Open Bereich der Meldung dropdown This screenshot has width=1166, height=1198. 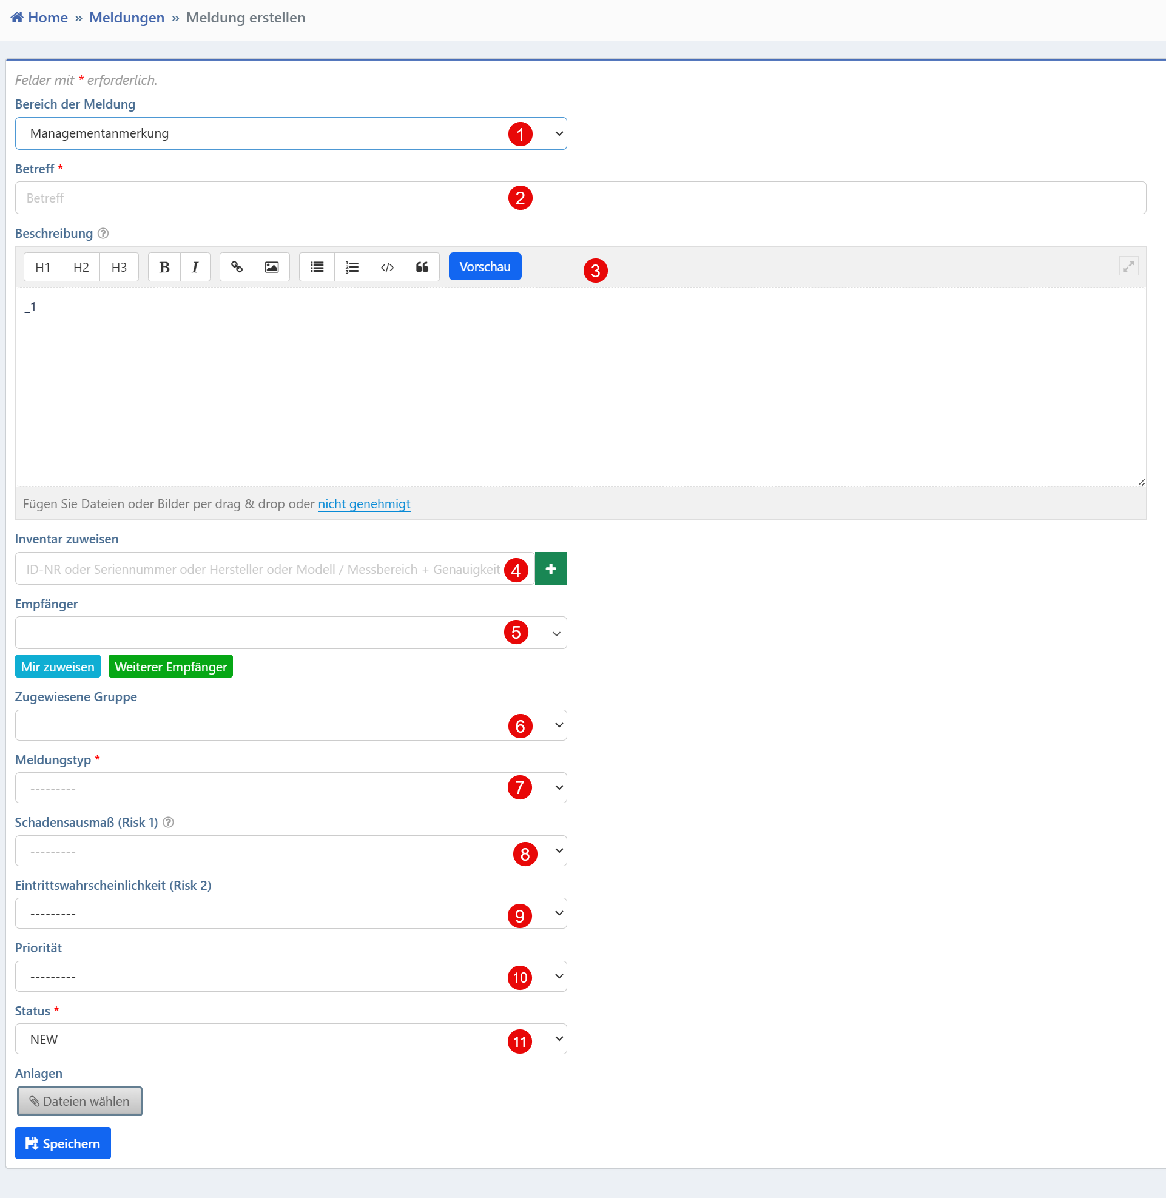[290, 133]
